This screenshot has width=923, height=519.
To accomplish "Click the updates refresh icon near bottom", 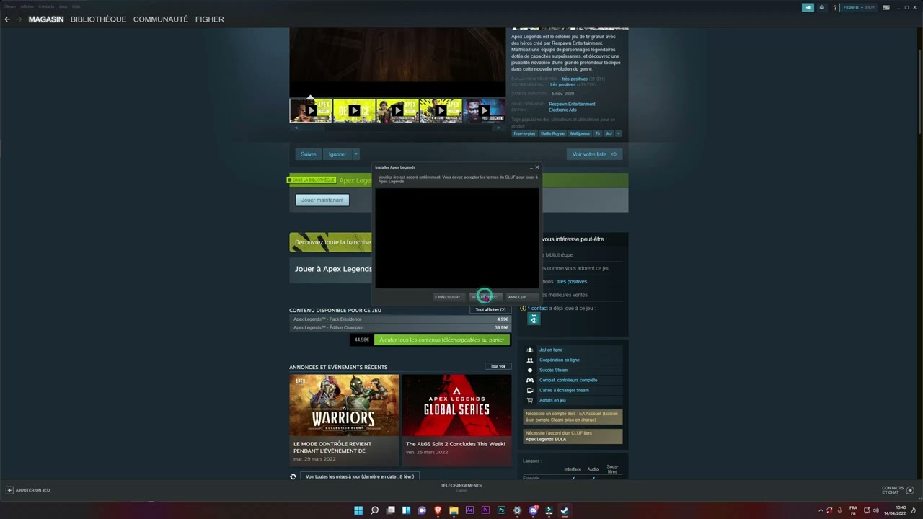I will click(292, 476).
